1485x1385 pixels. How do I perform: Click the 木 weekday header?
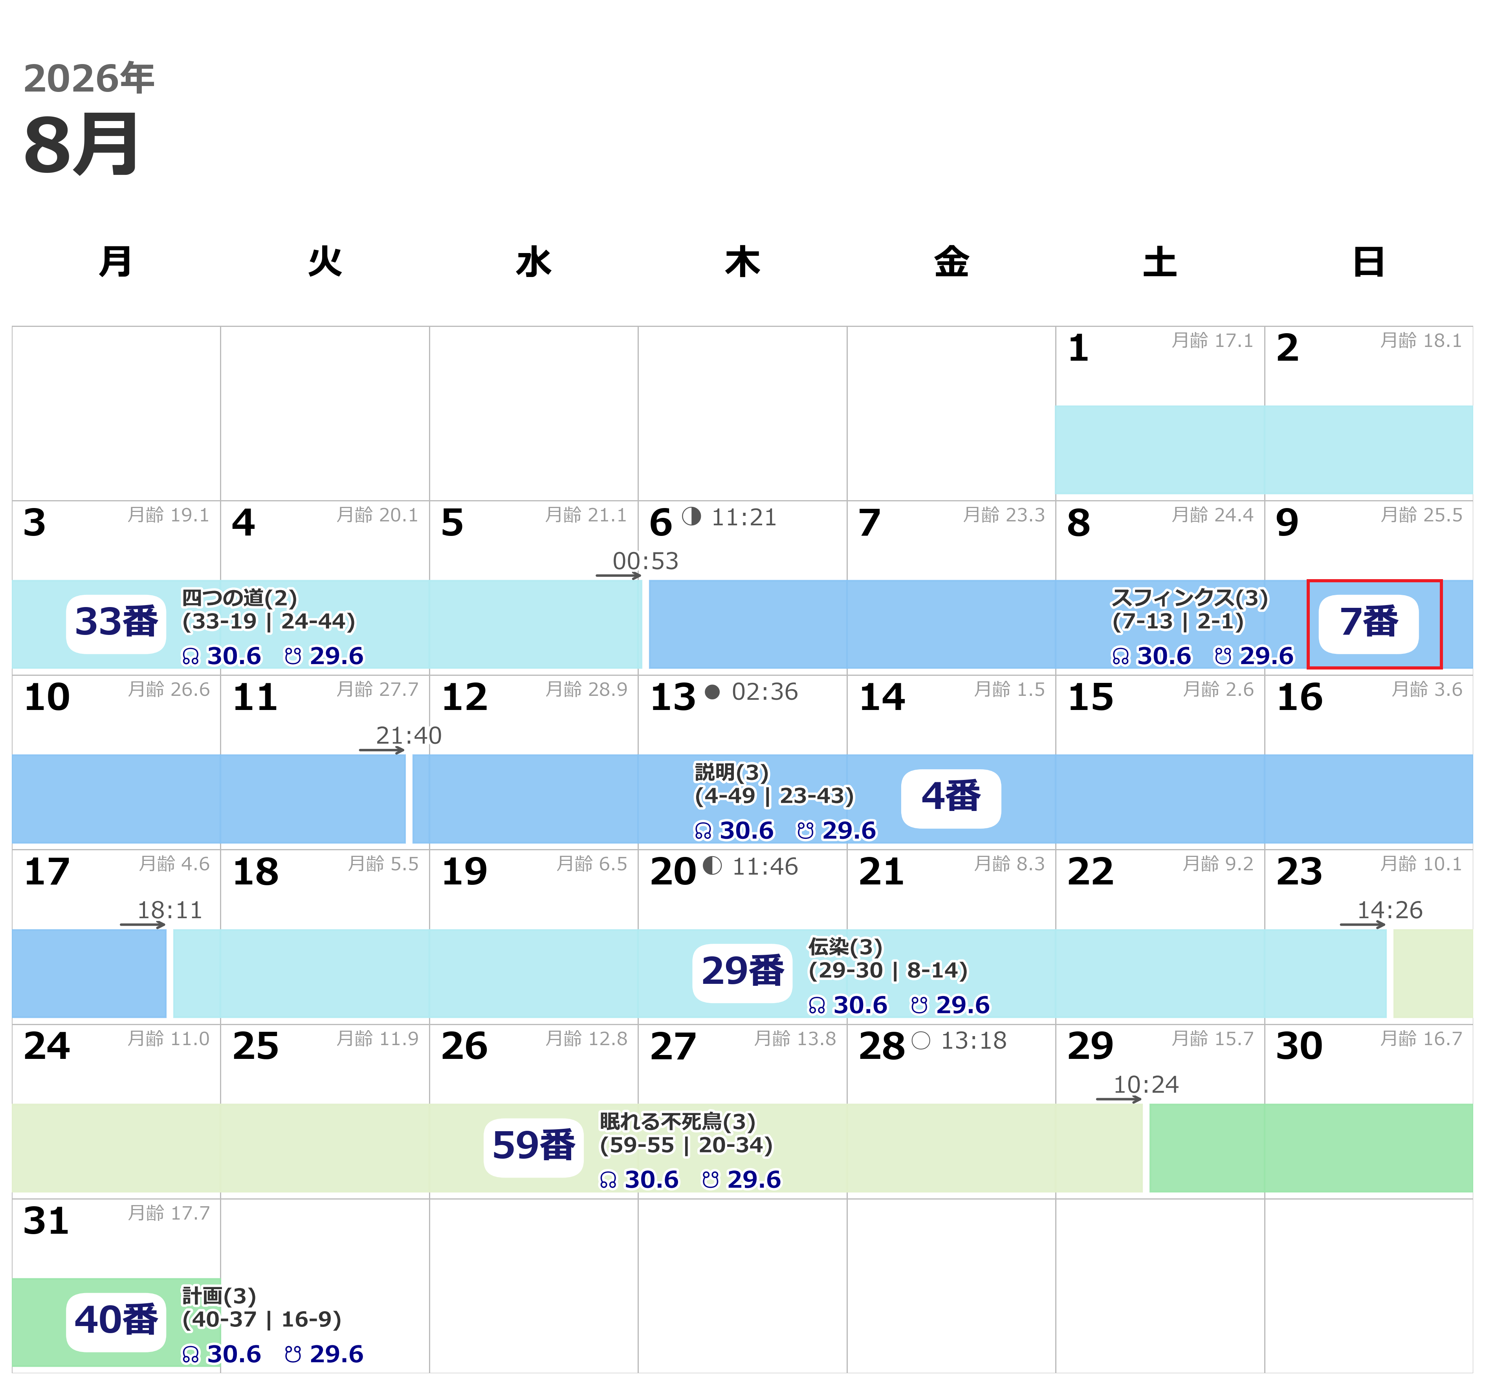pyautogui.click(x=742, y=262)
